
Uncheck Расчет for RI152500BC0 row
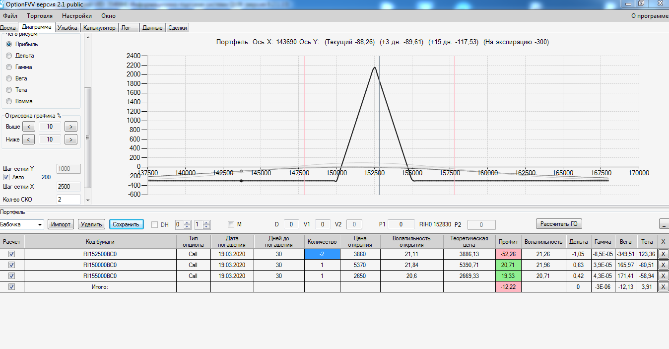pyautogui.click(x=12, y=254)
